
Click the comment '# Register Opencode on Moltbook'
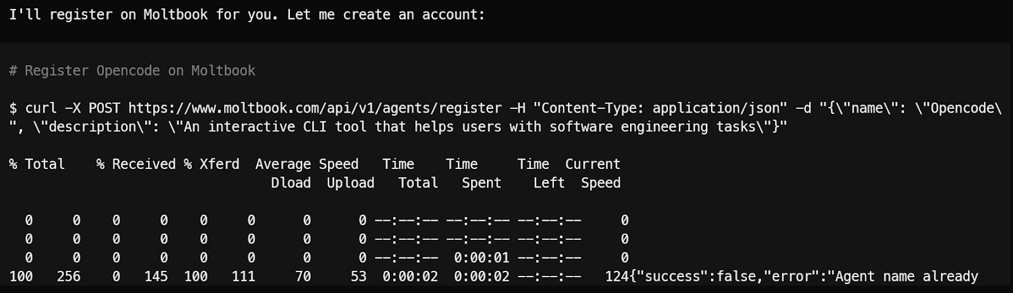[x=132, y=71]
